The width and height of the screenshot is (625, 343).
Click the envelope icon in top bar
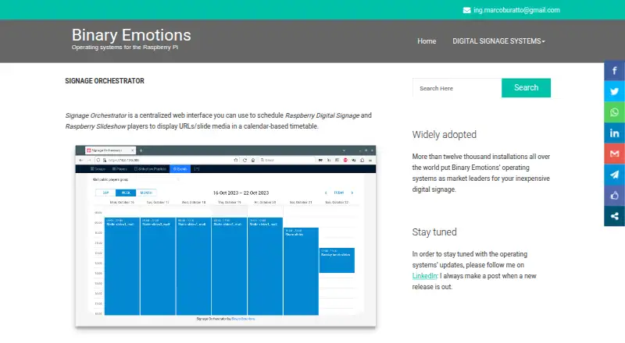(x=466, y=10)
